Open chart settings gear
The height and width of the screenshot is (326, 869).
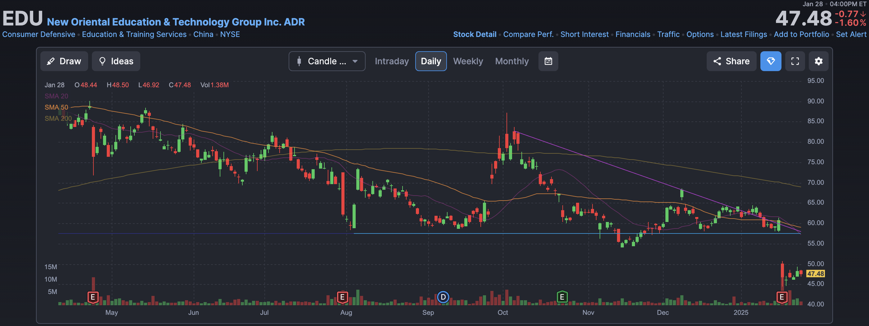coord(818,61)
